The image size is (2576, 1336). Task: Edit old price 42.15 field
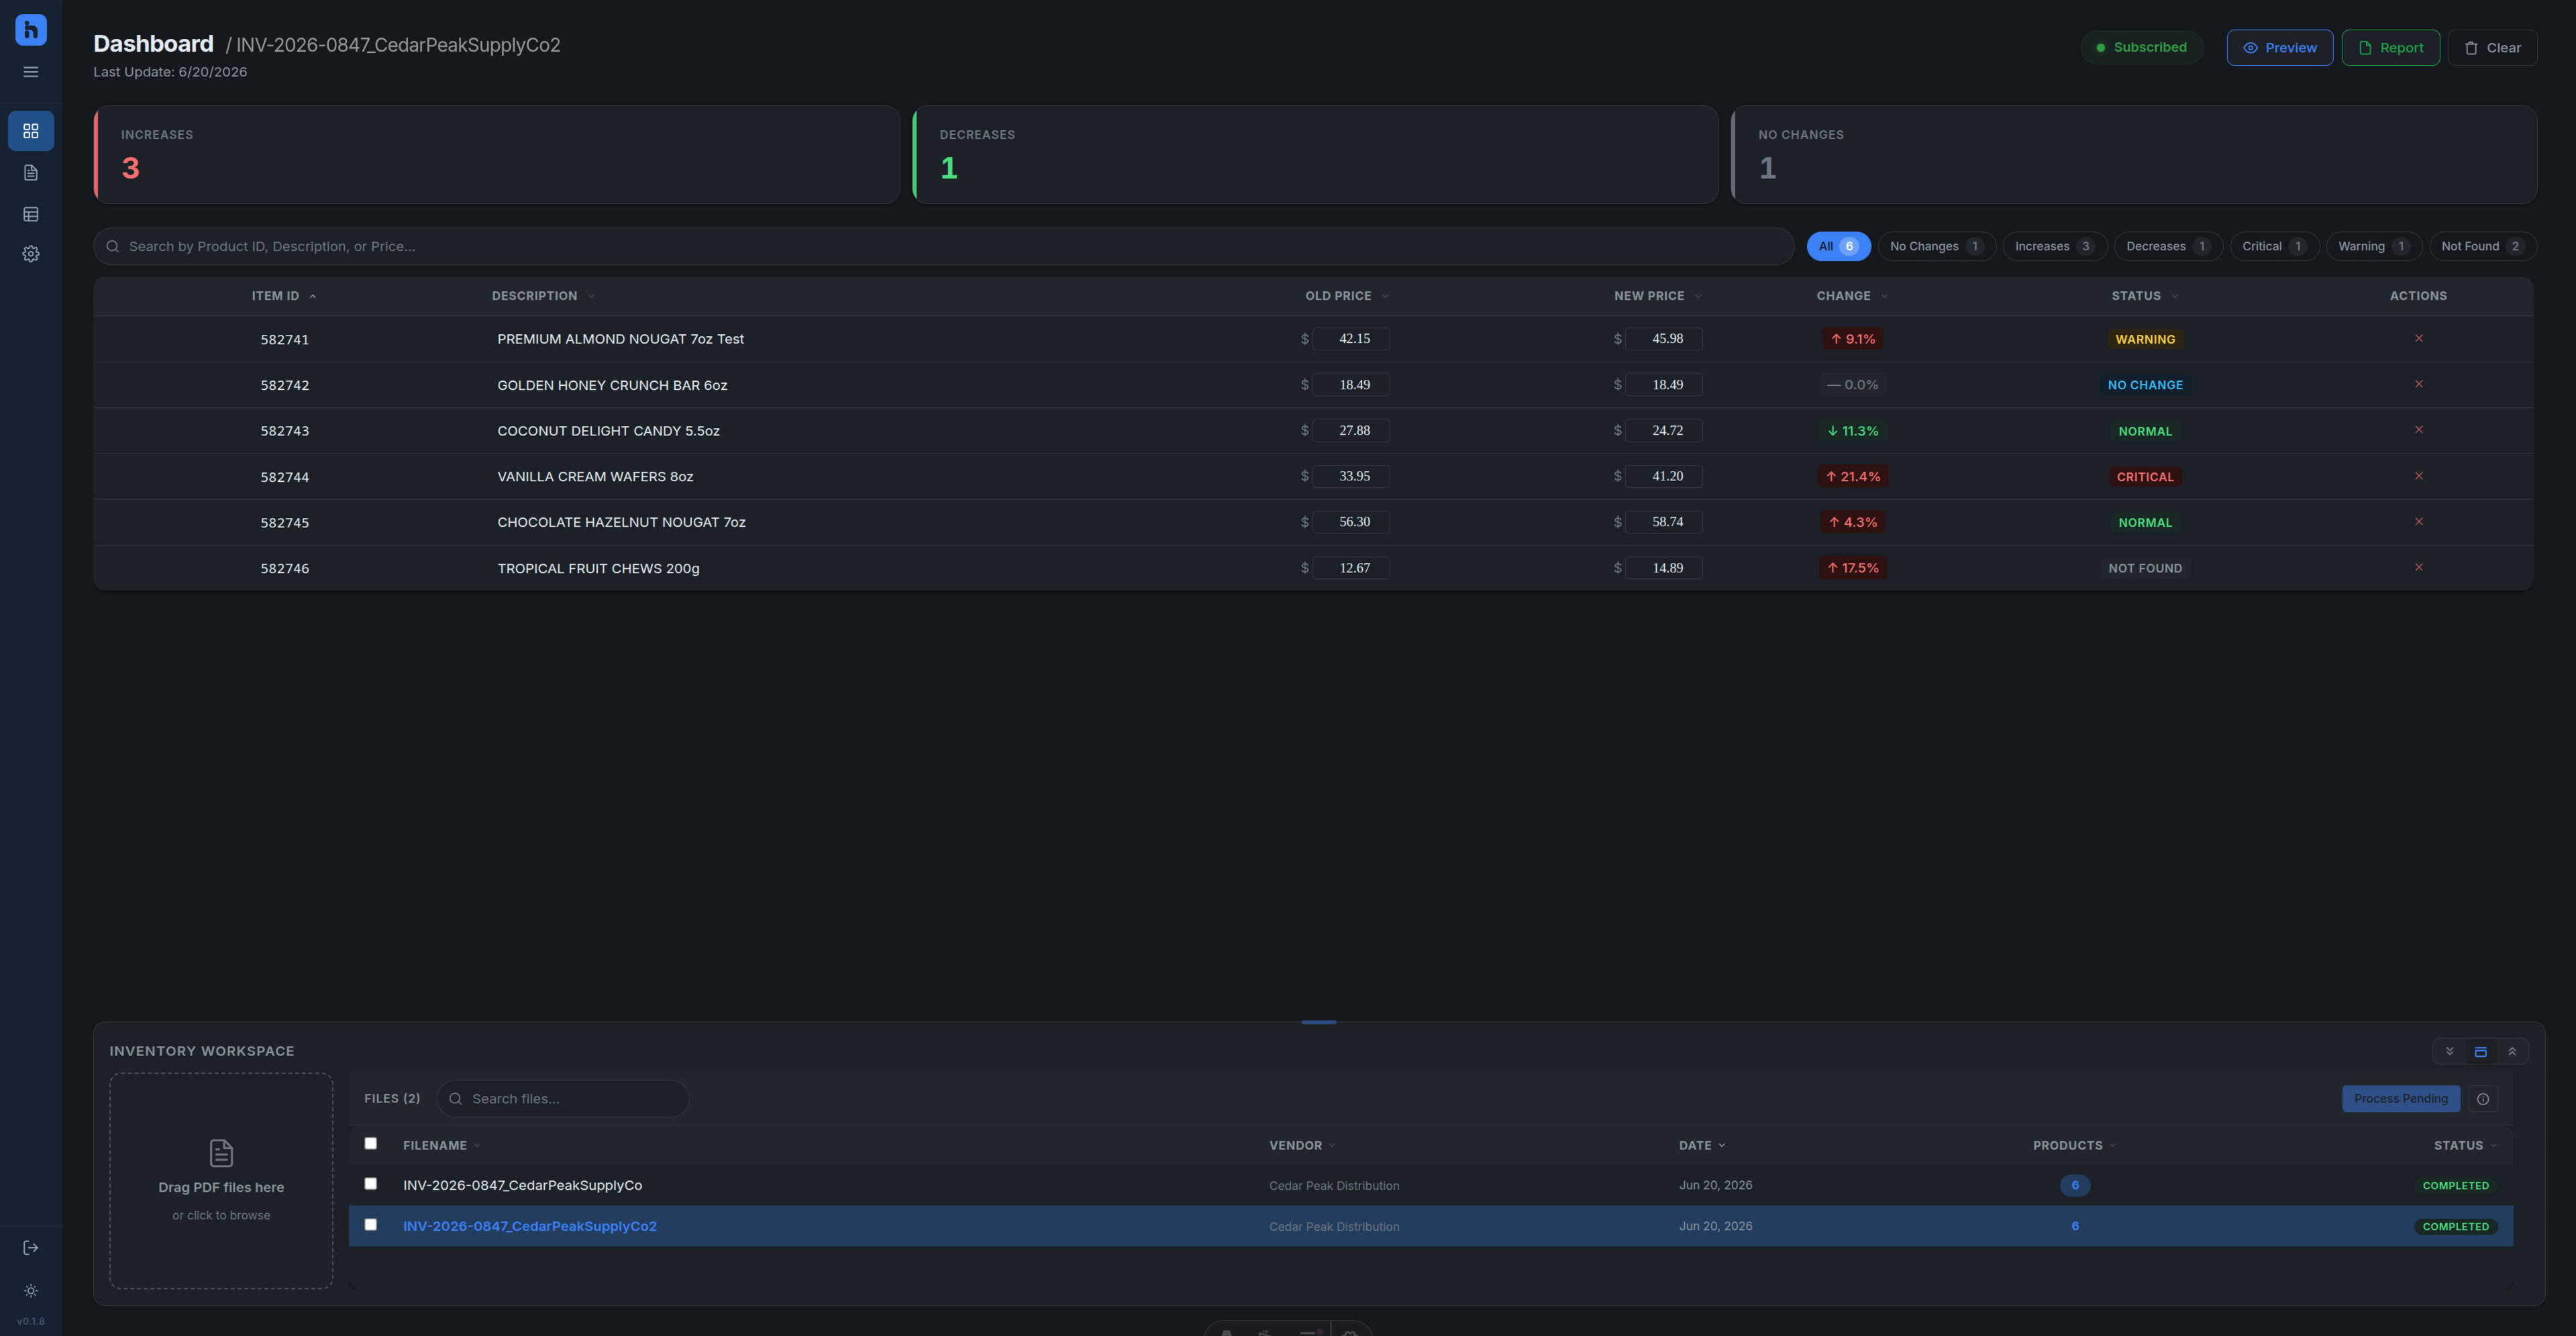(x=1351, y=338)
